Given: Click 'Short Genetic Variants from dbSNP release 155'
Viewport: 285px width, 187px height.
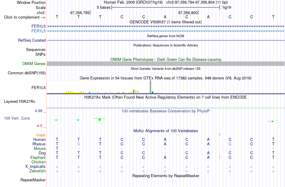Looking at the screenshot, I should pos(166,69).
